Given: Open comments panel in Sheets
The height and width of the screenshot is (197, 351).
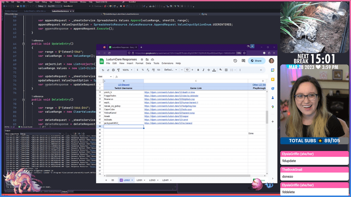Looking at the screenshot, I should [243, 61].
